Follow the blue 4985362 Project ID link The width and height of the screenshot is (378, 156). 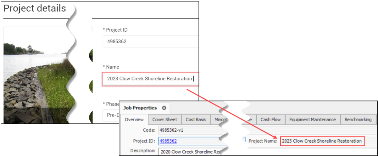(x=168, y=141)
